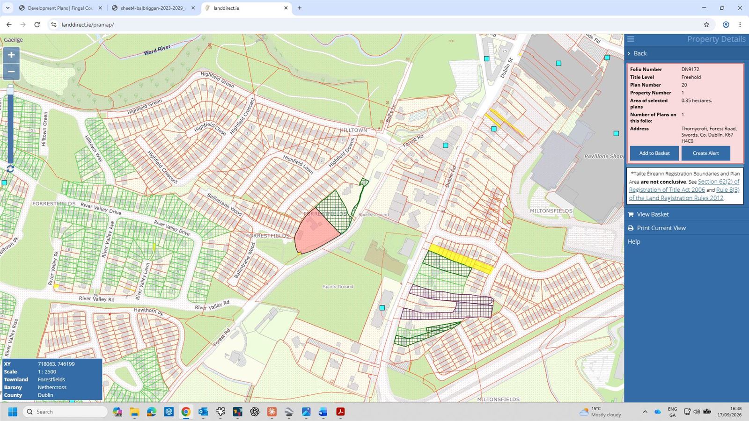
Task: Open a new browser tab
Action: 300,8
